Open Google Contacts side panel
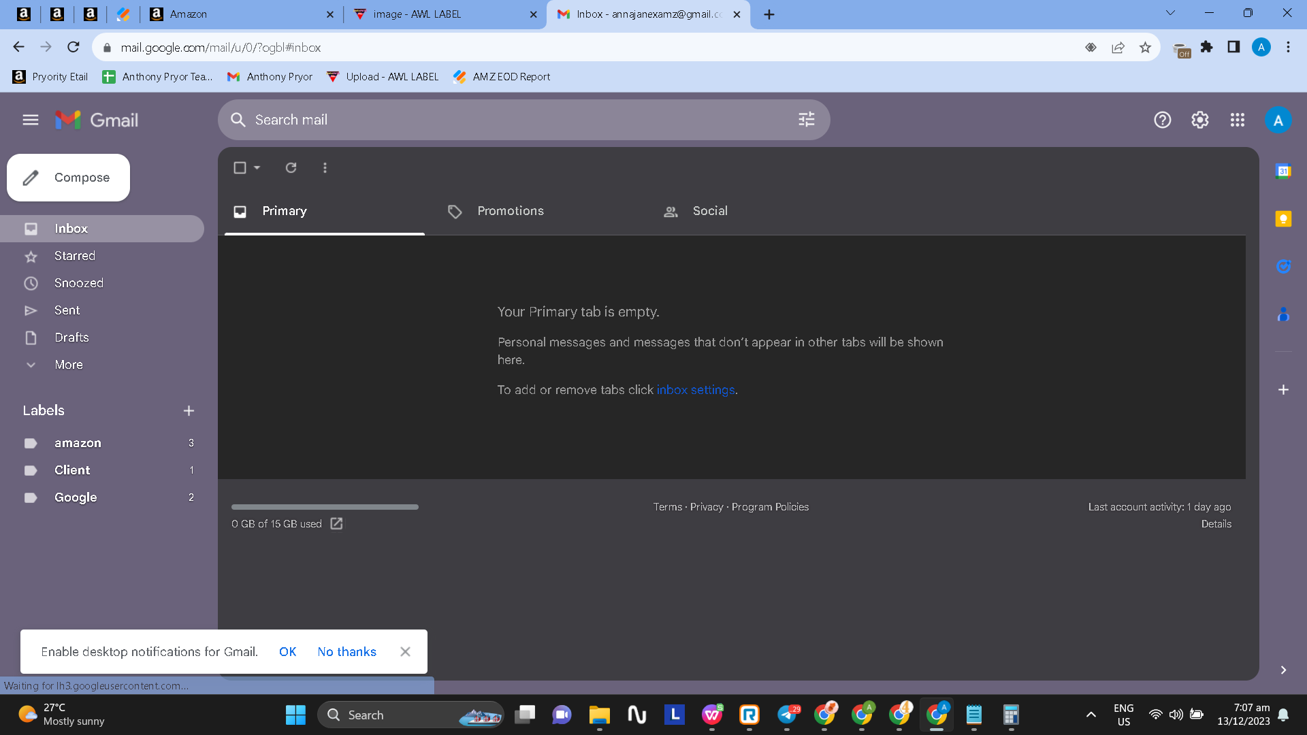Viewport: 1307px width, 735px height. (1283, 314)
